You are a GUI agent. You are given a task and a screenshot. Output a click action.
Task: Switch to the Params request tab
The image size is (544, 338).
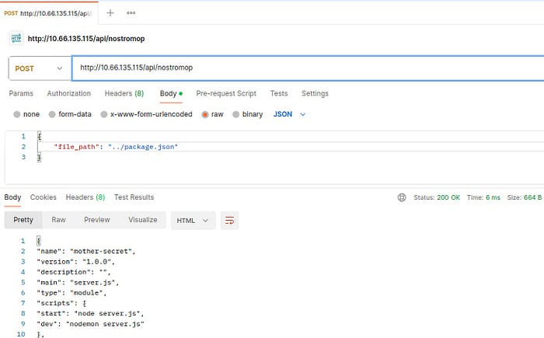coord(21,93)
